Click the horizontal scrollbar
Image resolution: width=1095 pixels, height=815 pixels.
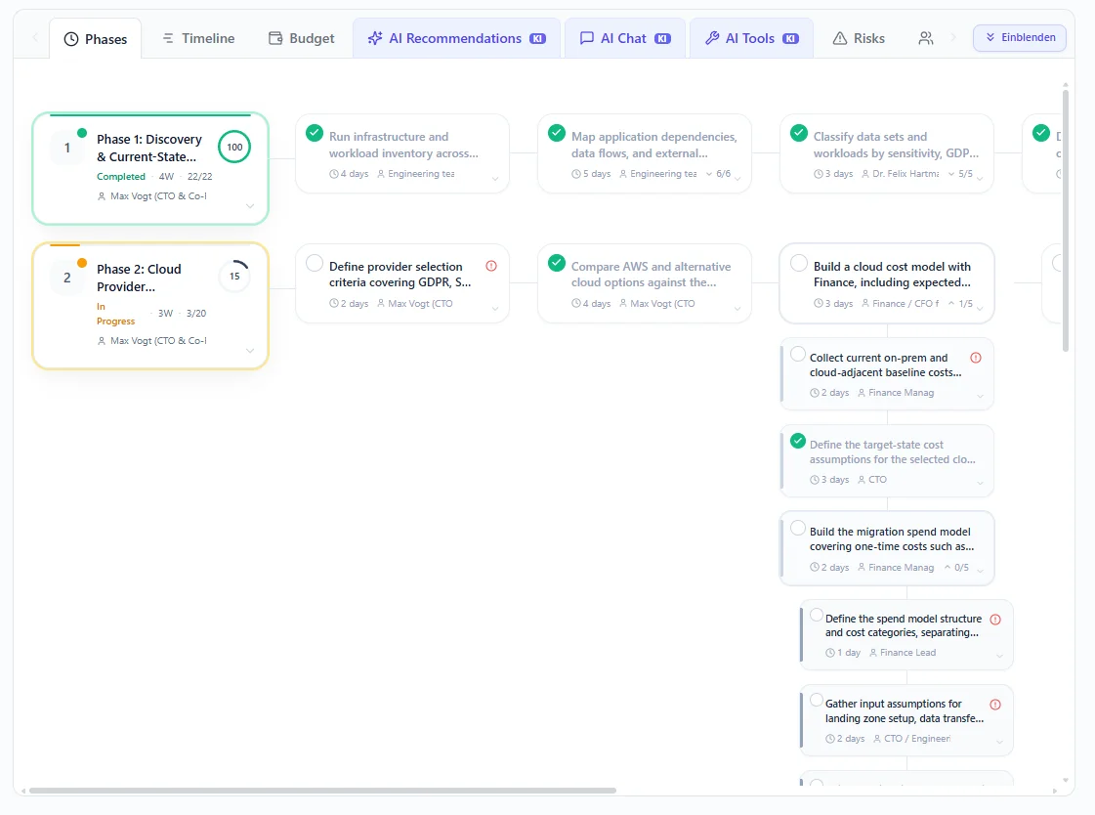[322, 791]
